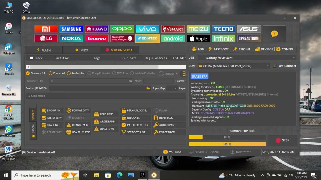Image resolution: width=321 pixels, height=180 pixels.
Task: Expand the REBOOT dropdown arrow
Action: tap(177, 74)
